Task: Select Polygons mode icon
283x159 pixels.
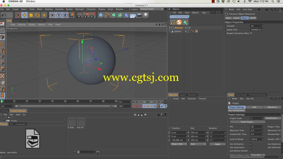Action: (2, 69)
